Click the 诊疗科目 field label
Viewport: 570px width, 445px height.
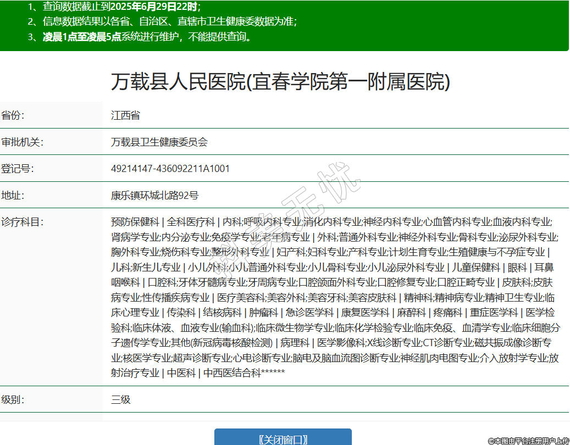(x=22, y=222)
